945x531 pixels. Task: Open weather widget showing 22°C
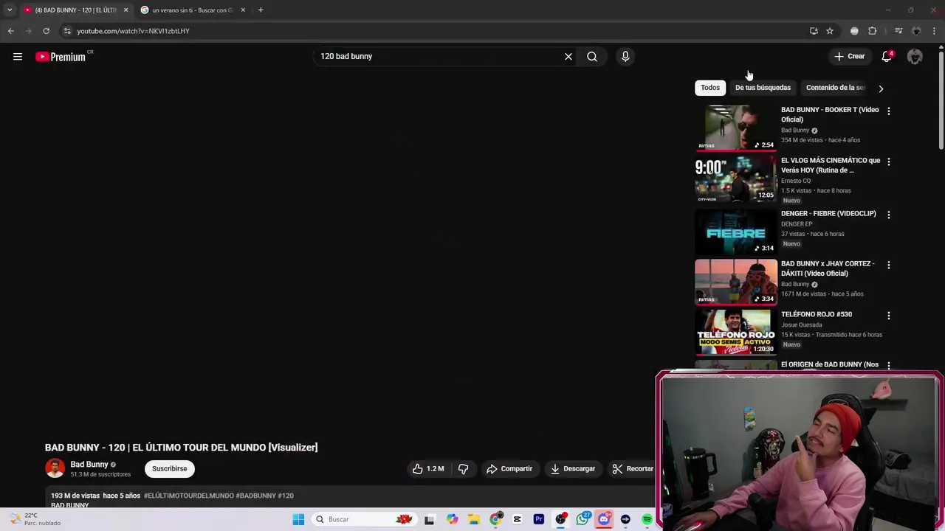(33, 519)
